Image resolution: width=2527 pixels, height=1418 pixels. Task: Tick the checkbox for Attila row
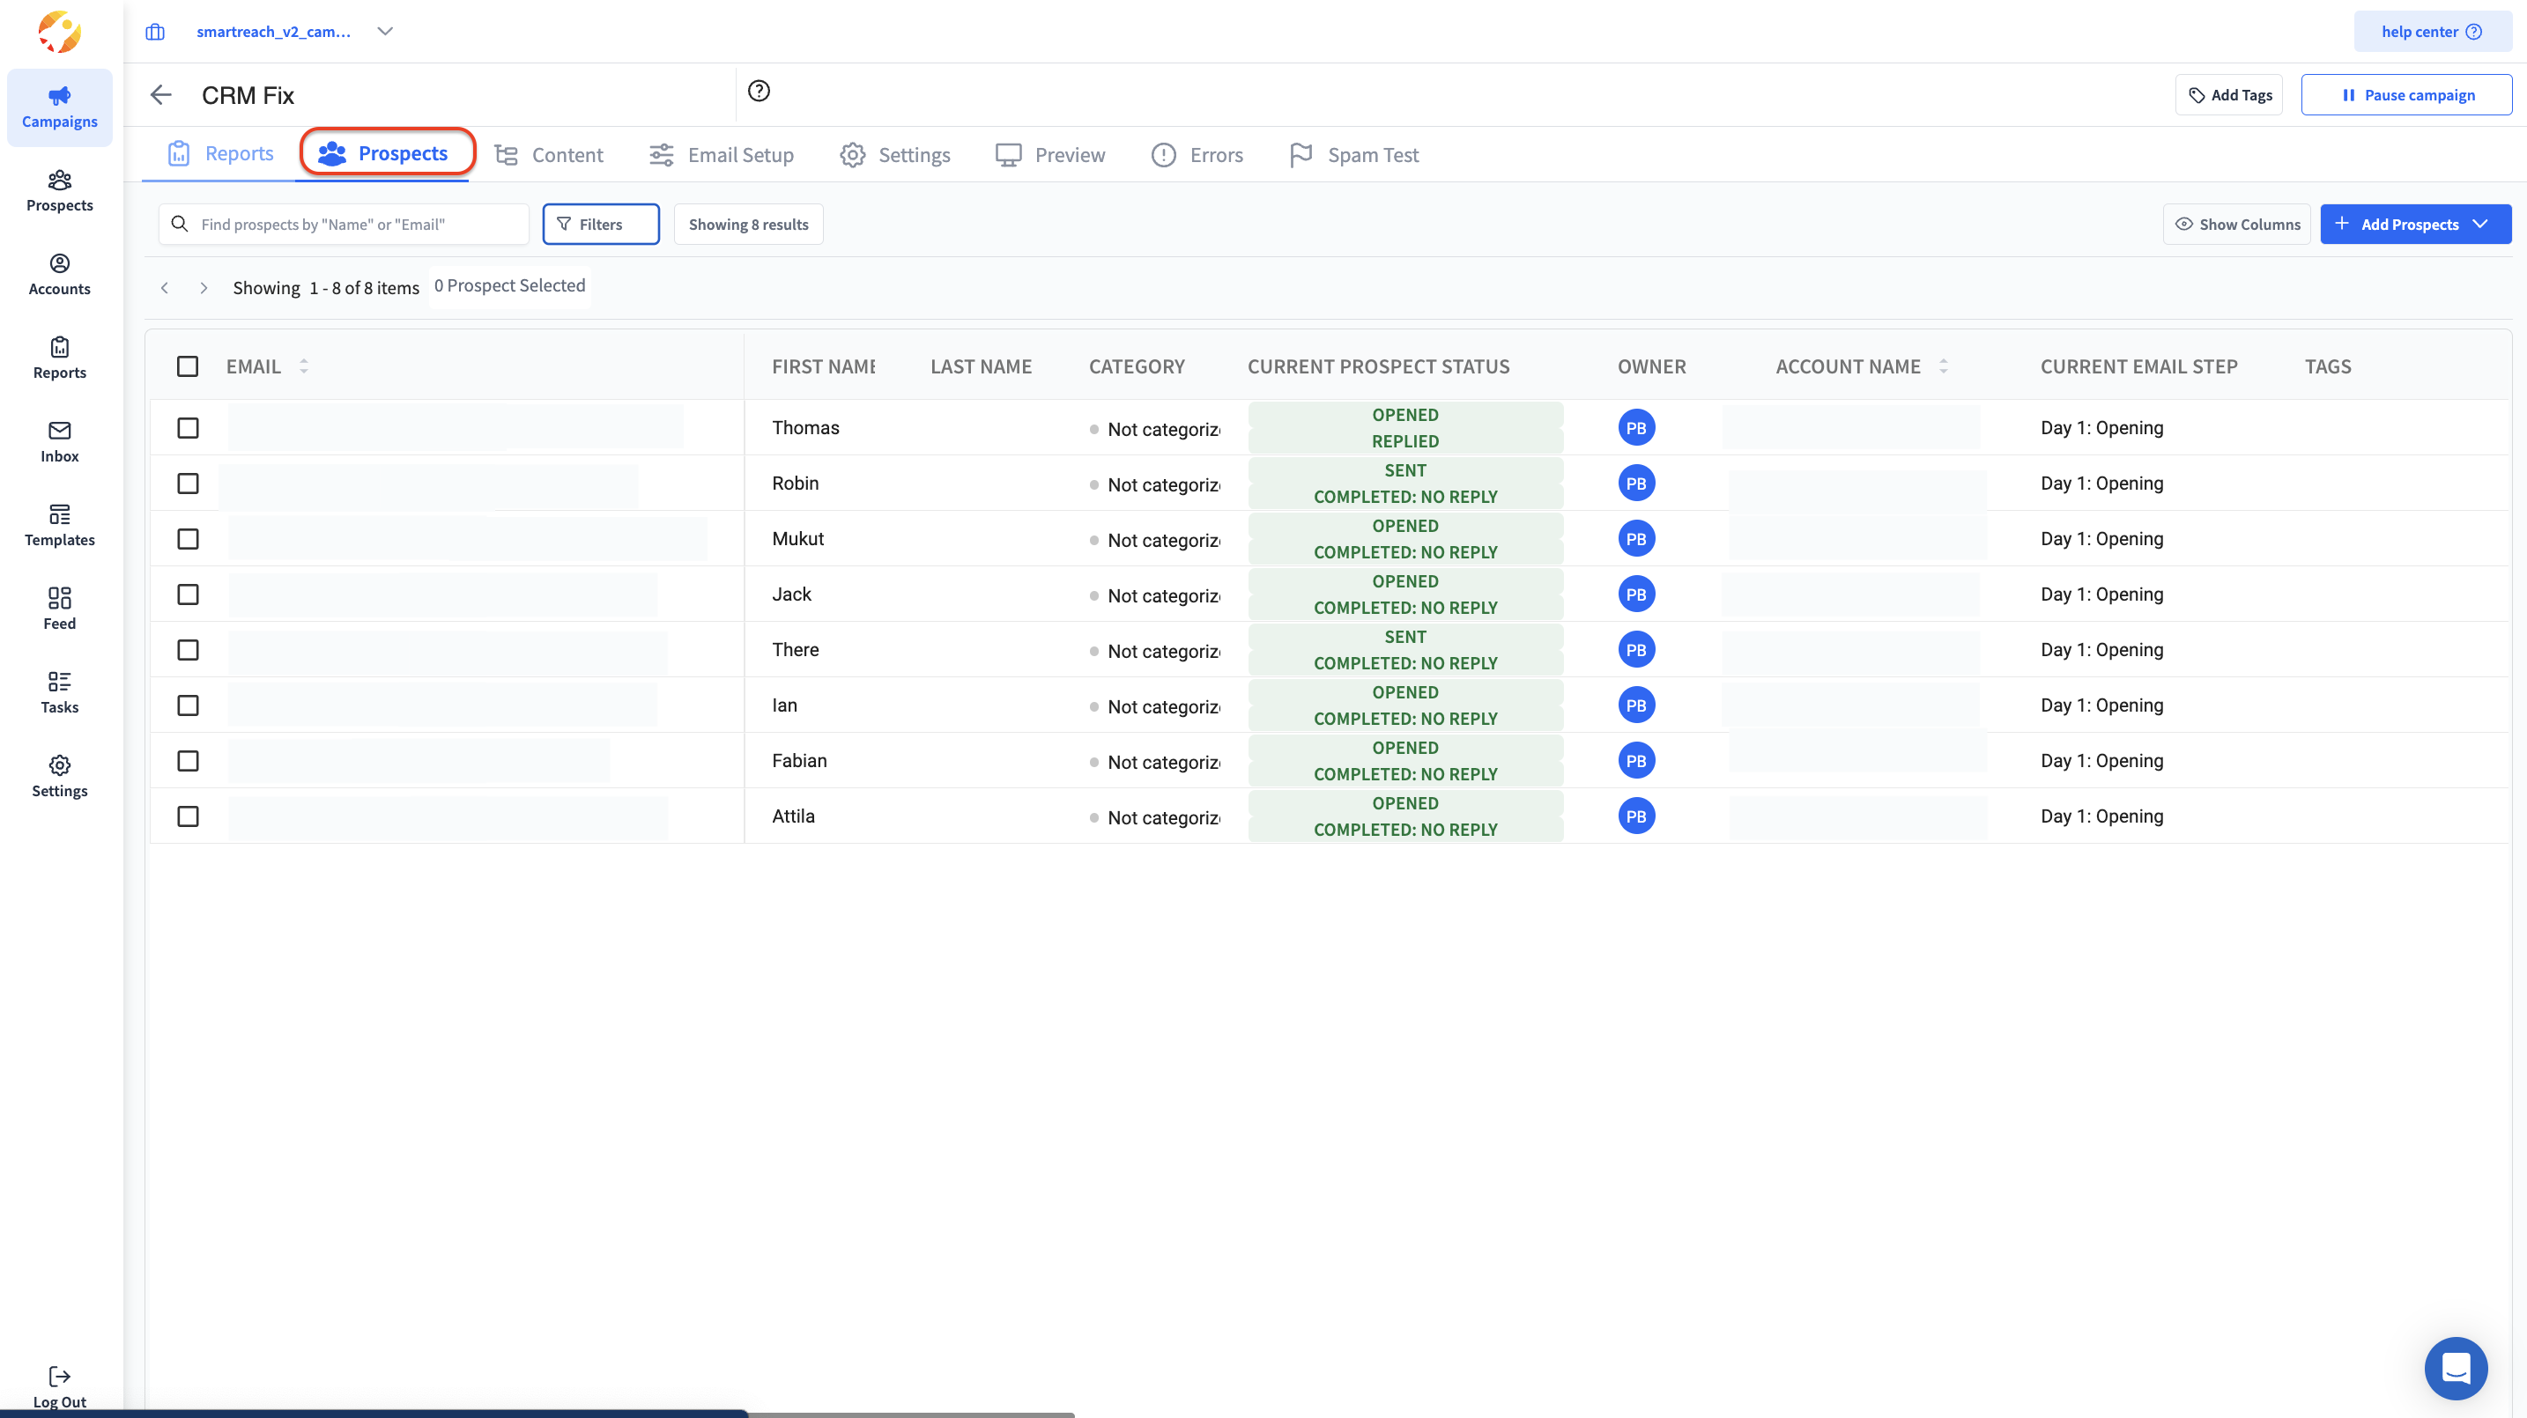[188, 816]
